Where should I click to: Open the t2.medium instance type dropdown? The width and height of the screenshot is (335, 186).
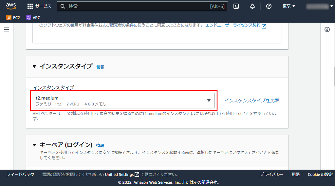click(x=124, y=101)
